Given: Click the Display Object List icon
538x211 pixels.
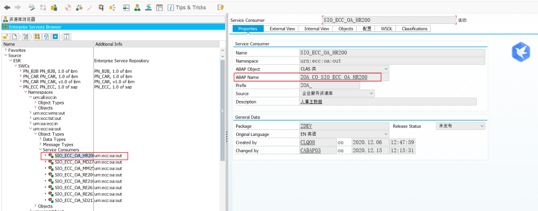Looking at the screenshot, I should (112, 7).
